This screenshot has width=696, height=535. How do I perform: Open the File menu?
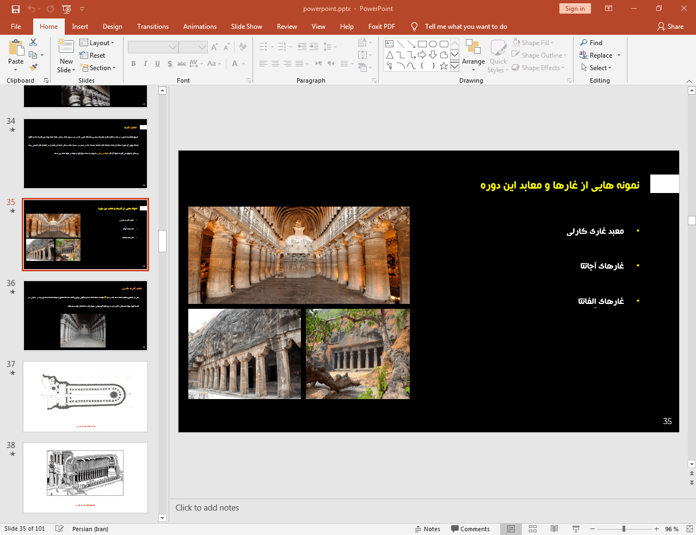tap(16, 26)
